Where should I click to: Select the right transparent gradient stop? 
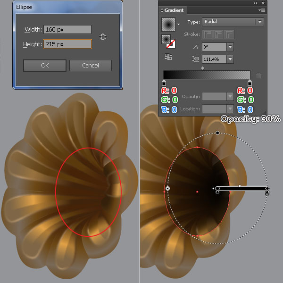click(x=250, y=83)
